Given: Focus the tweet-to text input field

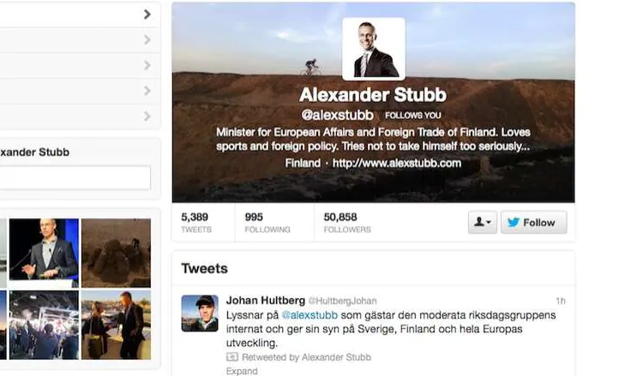Looking at the screenshot, I should 75,177.
